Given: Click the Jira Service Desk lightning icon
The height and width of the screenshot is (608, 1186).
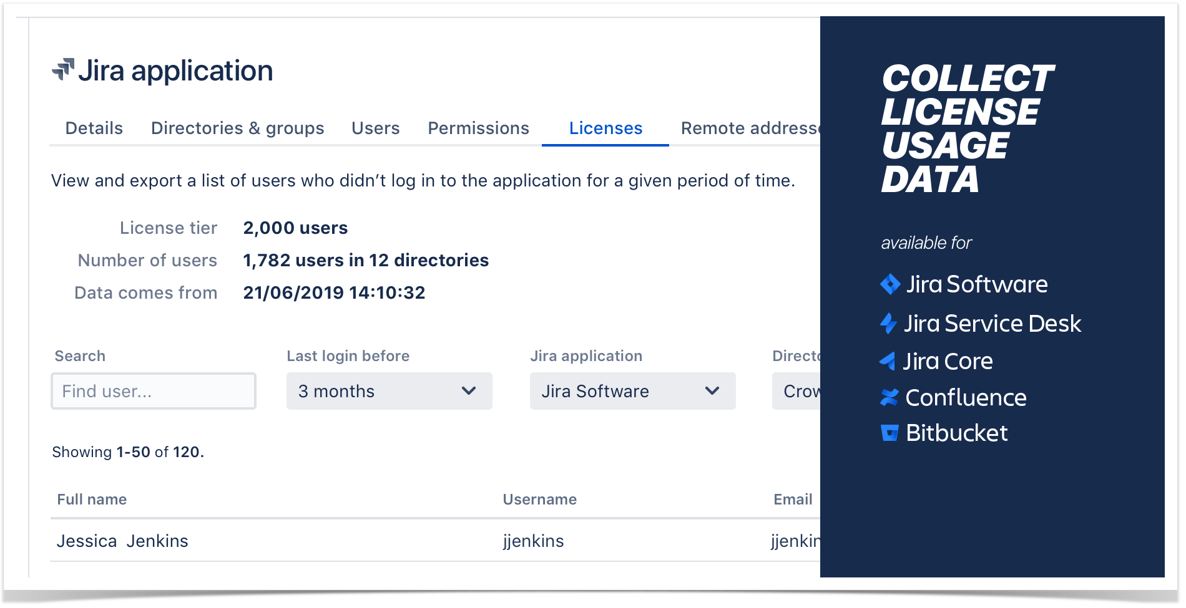Looking at the screenshot, I should (888, 324).
